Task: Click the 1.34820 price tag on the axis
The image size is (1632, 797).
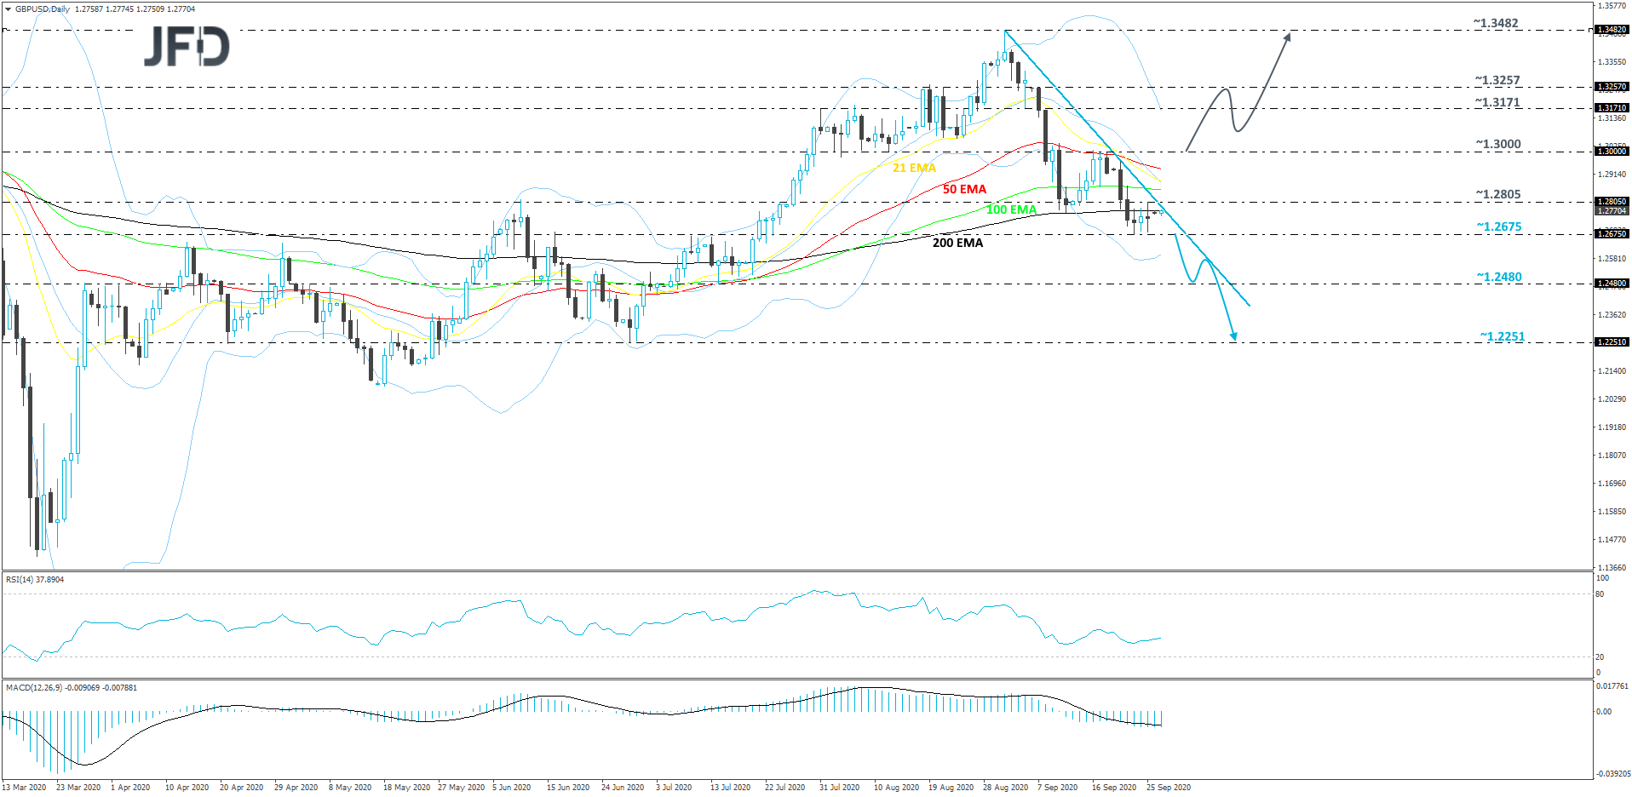Action: [1612, 30]
